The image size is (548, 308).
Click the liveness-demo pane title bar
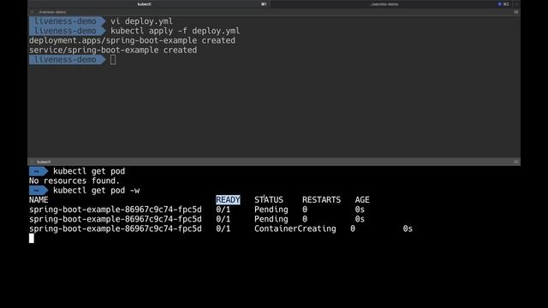[x=274, y=12]
